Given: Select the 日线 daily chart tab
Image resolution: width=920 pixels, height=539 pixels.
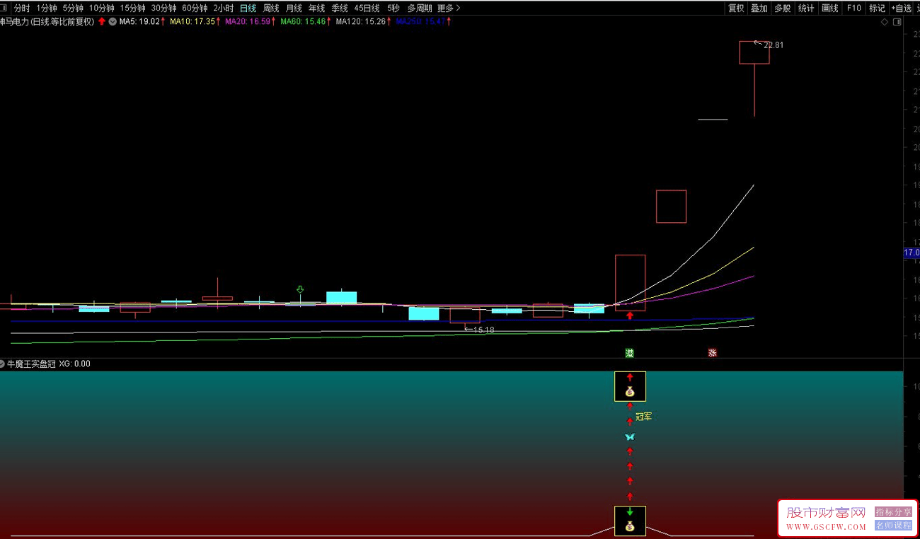Looking at the screenshot, I should point(248,8).
